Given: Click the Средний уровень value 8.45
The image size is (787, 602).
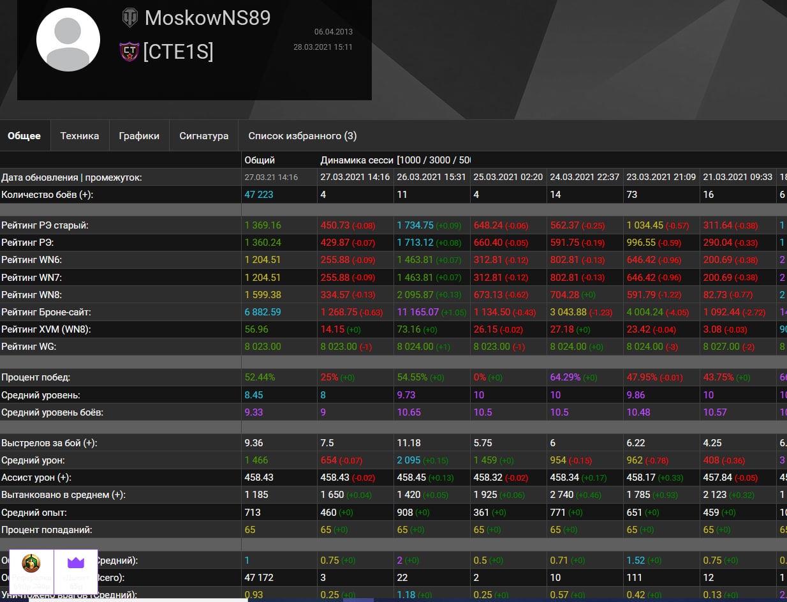Looking at the screenshot, I should [254, 395].
